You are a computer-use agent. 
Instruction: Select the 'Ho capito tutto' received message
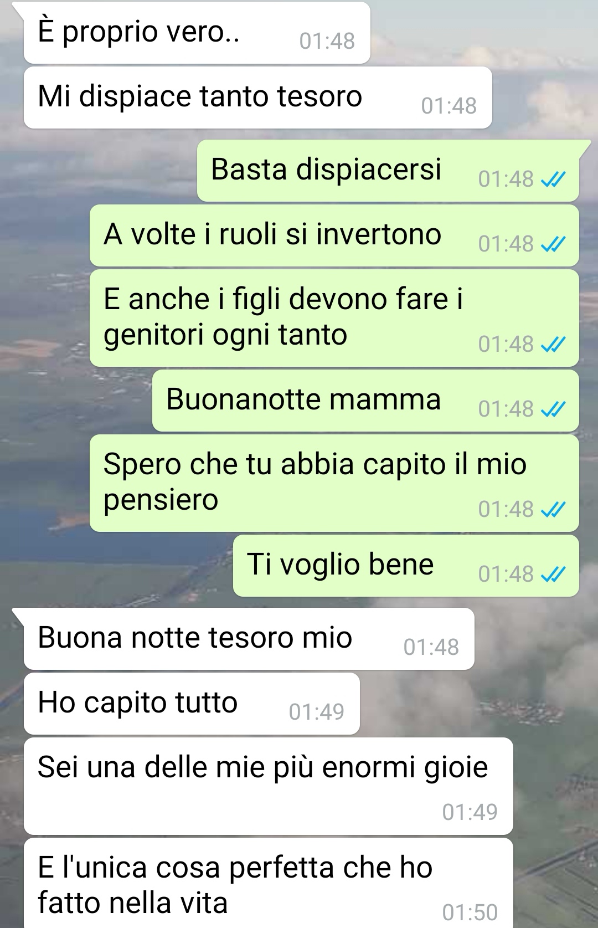[x=192, y=704]
